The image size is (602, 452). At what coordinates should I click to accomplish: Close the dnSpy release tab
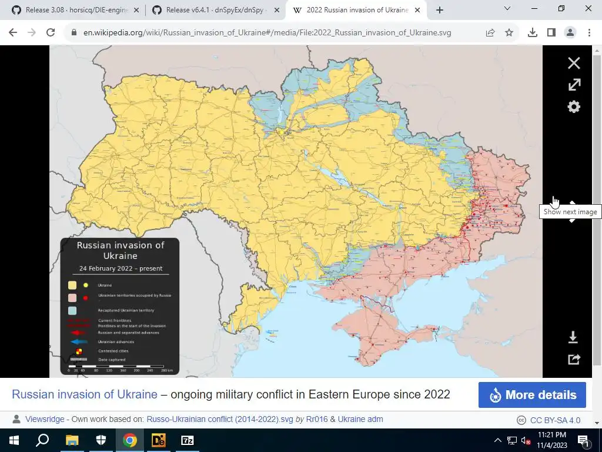tap(277, 11)
